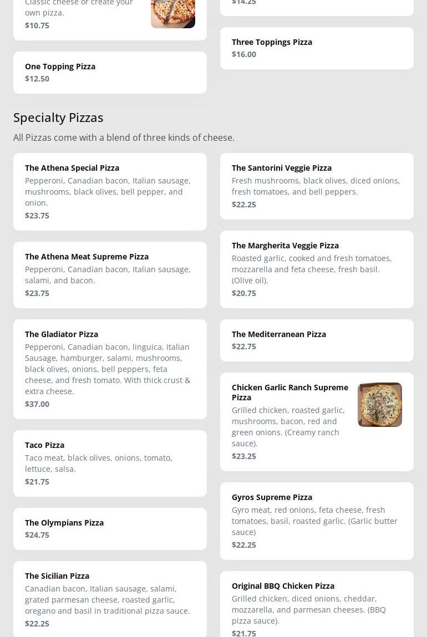The width and height of the screenshot is (427, 637).
Task: Click the $37.00 Gladiator Pizza price
Action: [37, 404]
